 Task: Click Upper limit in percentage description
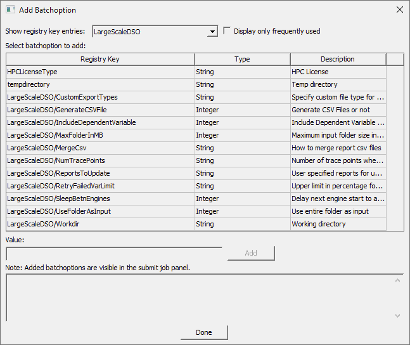[x=338, y=186]
